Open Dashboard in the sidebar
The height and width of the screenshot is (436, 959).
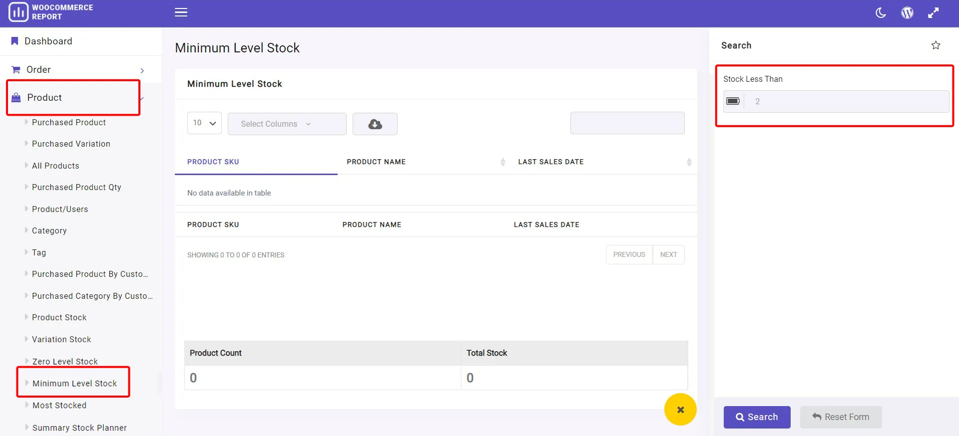click(48, 41)
